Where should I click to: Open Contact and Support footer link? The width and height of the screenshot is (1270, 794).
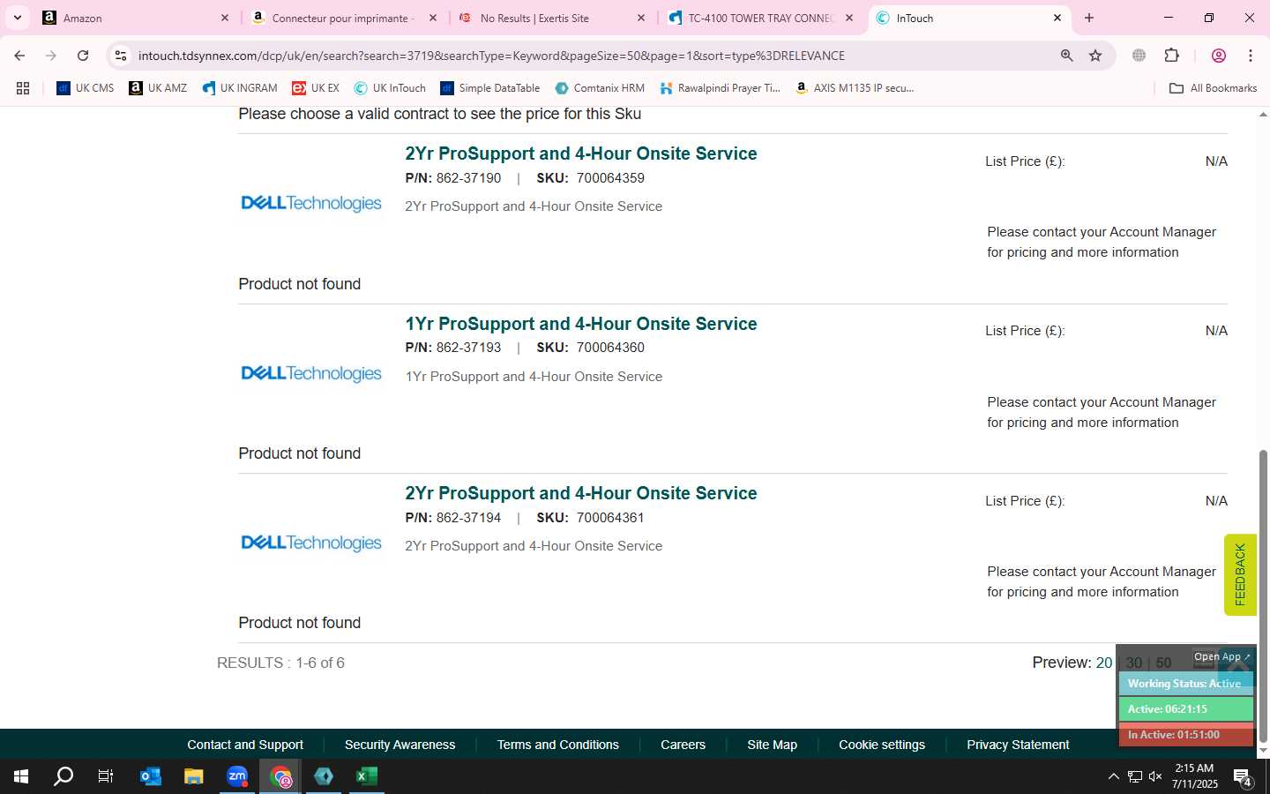click(x=245, y=745)
